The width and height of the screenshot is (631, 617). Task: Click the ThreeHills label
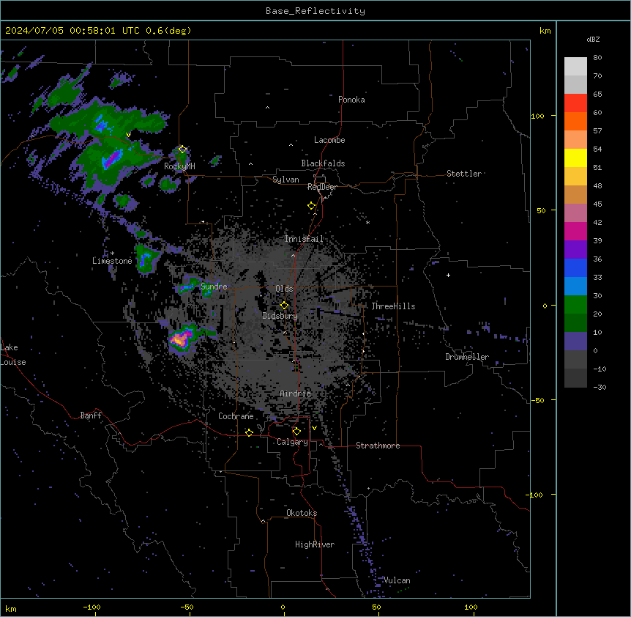pyautogui.click(x=393, y=306)
